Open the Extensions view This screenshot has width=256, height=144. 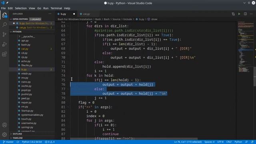pyautogui.click(x=4, y=54)
